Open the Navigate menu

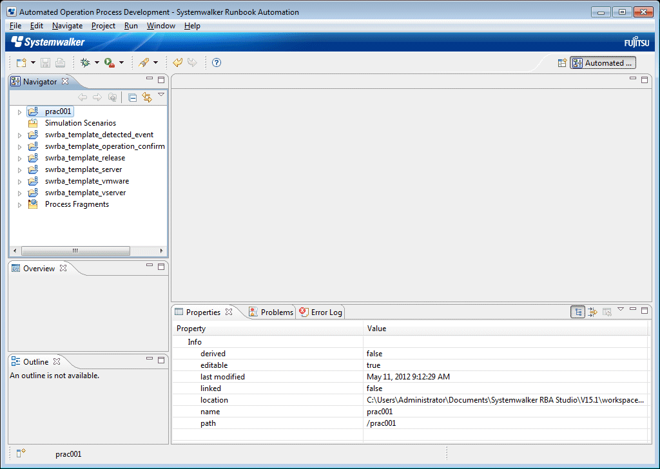(x=67, y=26)
